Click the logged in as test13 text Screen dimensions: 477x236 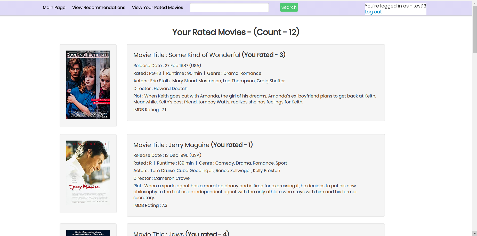395,6
